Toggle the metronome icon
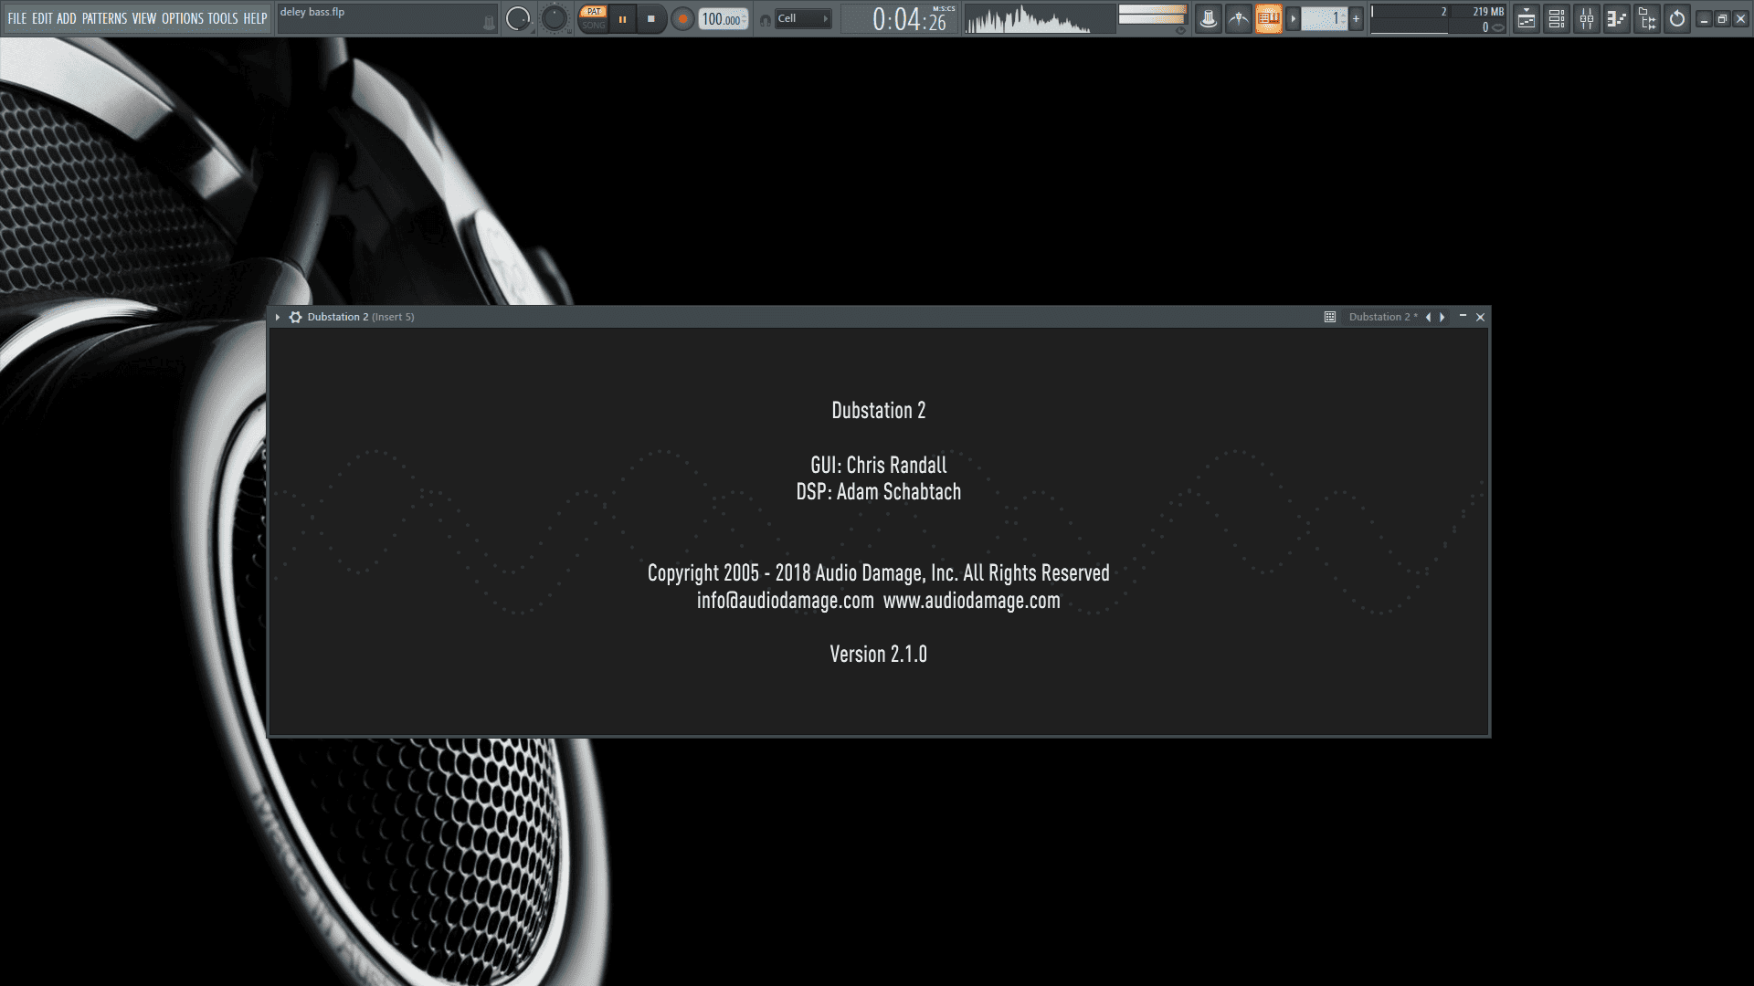Image resolution: width=1754 pixels, height=986 pixels. tap(1209, 18)
